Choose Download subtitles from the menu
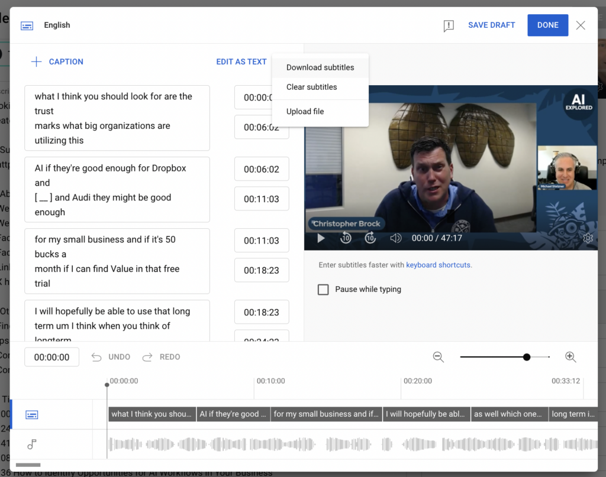 point(320,67)
